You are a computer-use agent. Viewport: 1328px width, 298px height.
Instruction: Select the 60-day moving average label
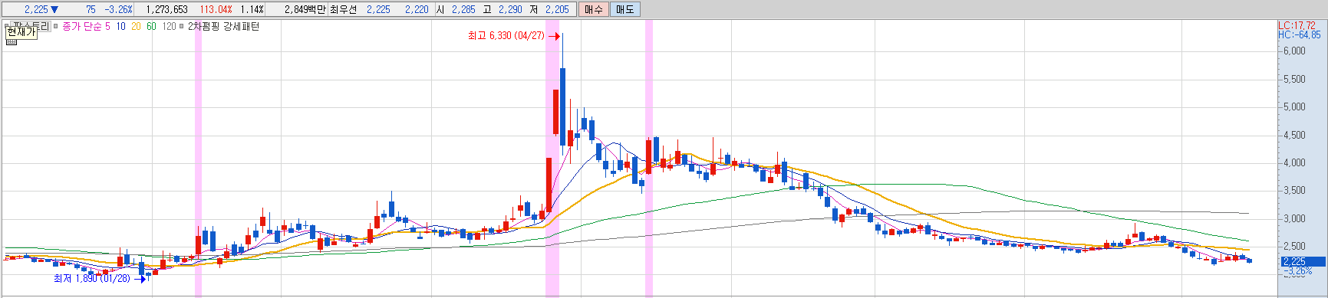pos(151,27)
